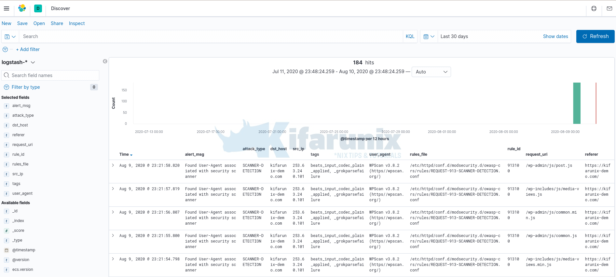Open the hamburger navigation menu
This screenshot has height=277, width=616.
[7, 8]
